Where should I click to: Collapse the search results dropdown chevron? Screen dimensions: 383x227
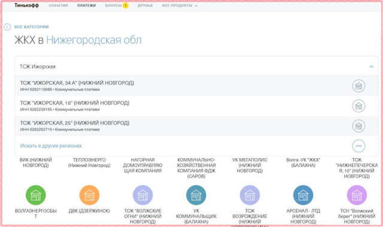point(371,66)
